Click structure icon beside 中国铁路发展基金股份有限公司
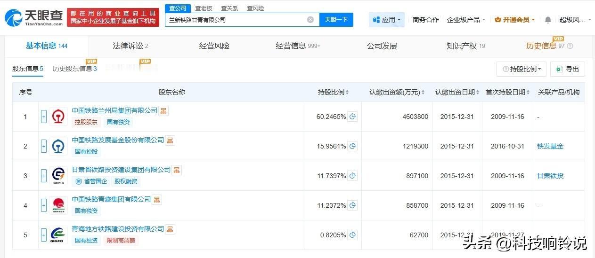The width and height of the screenshot is (595, 258). [x=171, y=141]
